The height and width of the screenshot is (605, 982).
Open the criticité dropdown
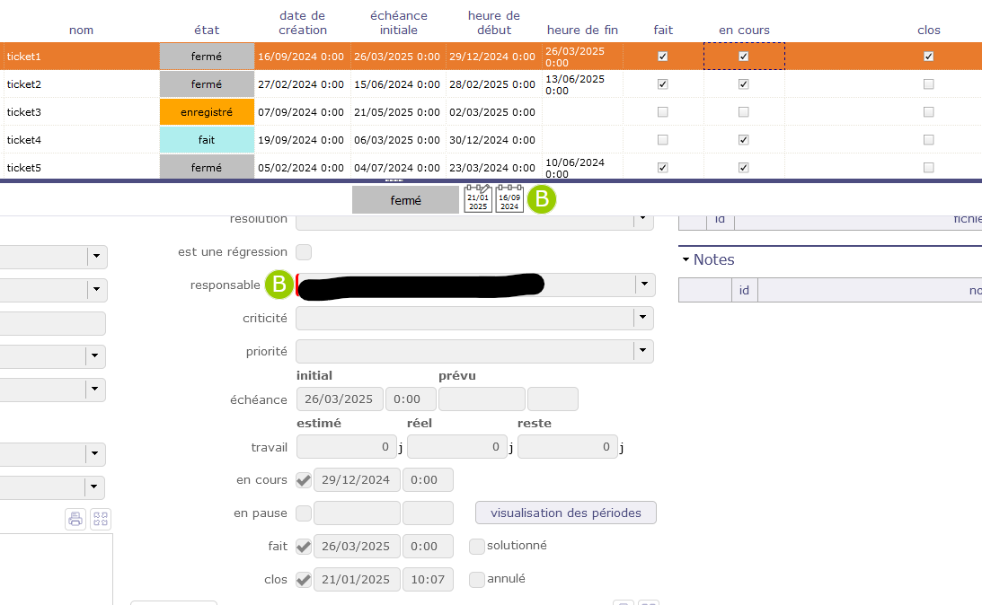point(641,318)
